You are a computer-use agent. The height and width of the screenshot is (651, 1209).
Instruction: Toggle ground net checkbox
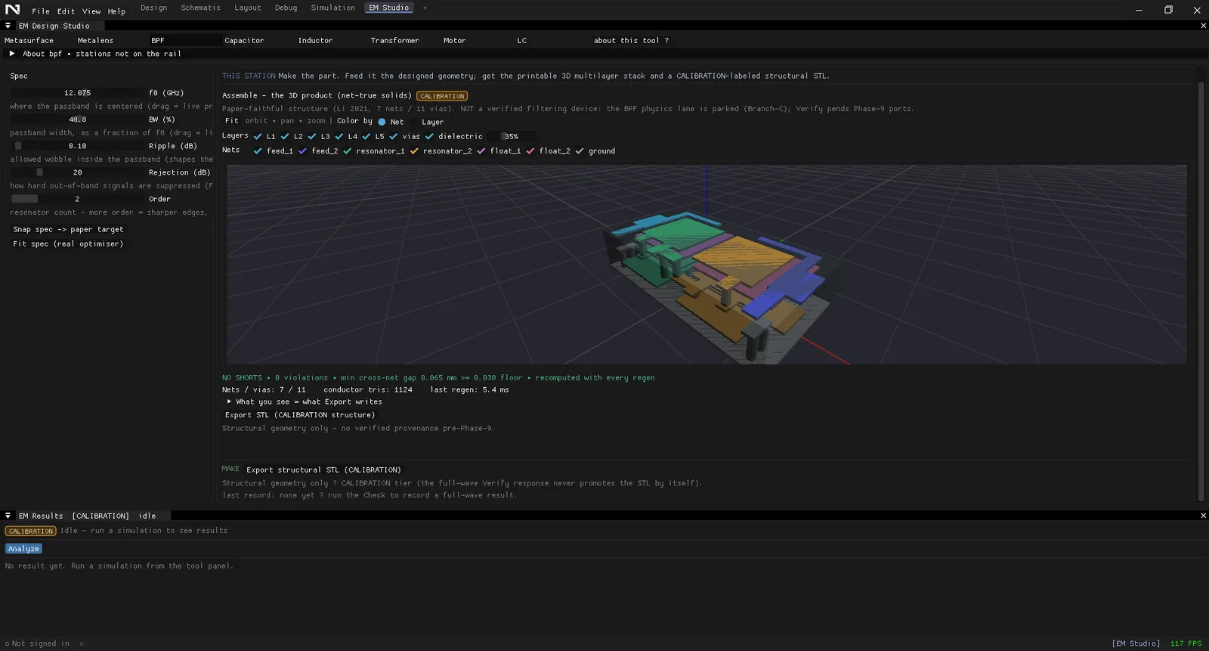(x=580, y=151)
